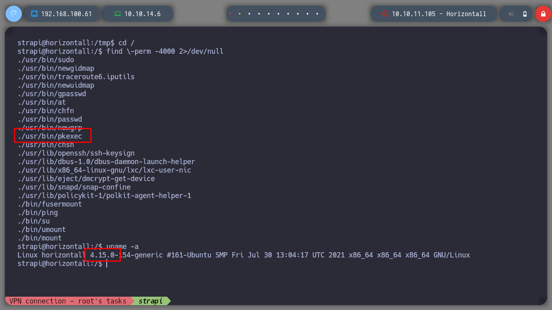Select the ./usr/bin/at line
The height and width of the screenshot is (310, 552).
(x=42, y=102)
